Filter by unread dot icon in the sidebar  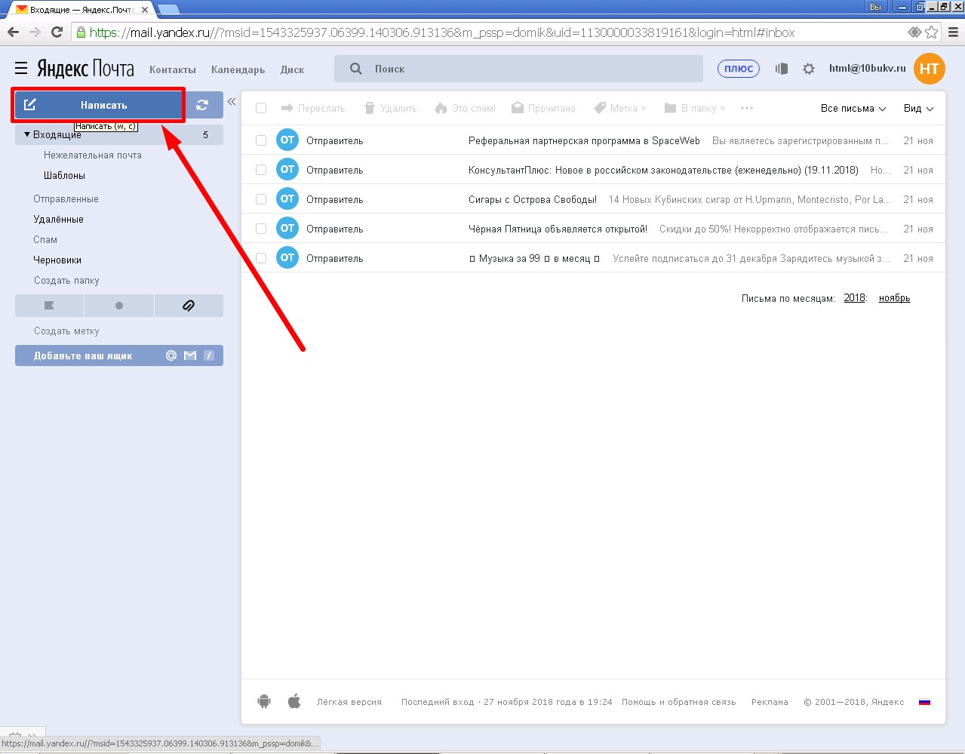click(119, 306)
